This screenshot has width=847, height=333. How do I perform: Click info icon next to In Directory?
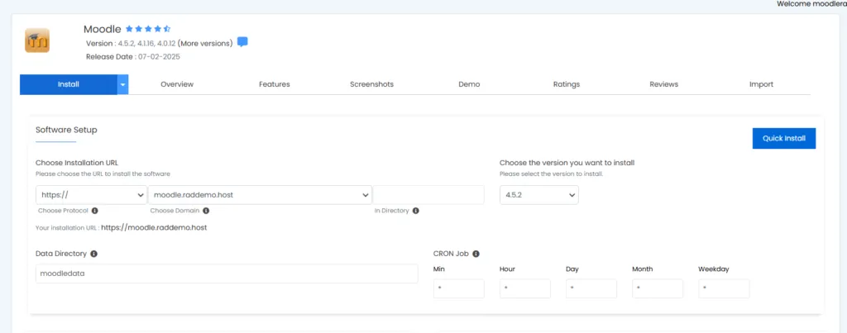tap(415, 211)
